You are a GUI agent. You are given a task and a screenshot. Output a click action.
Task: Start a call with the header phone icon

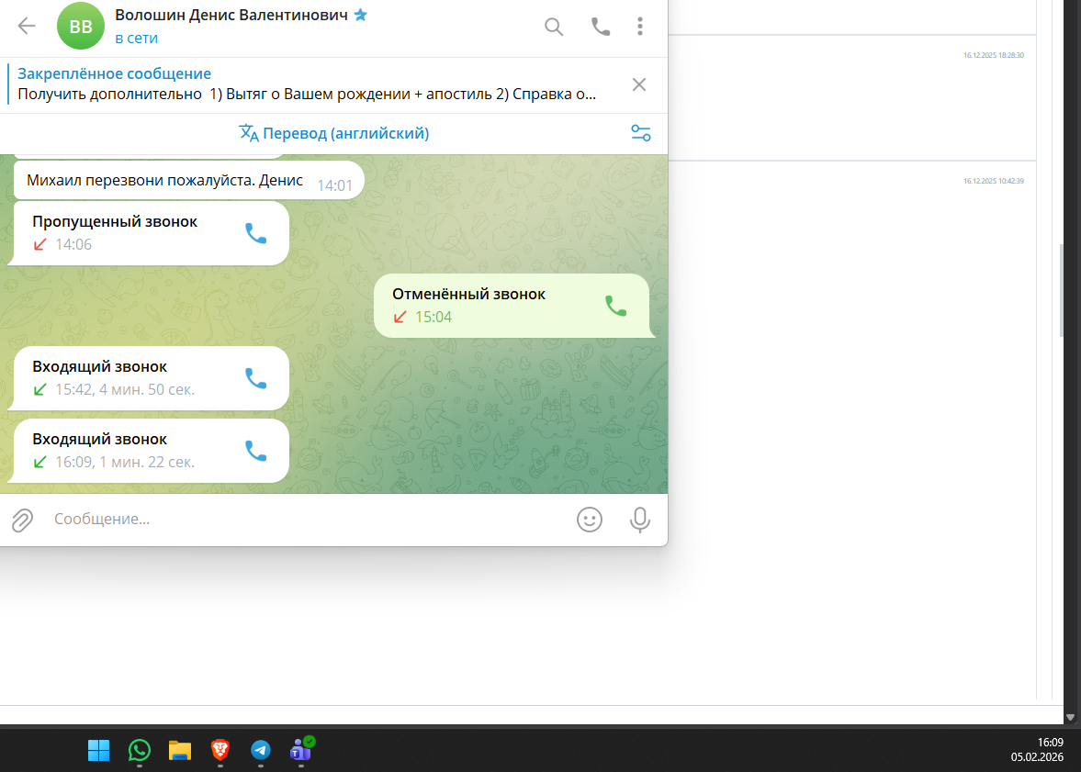(x=601, y=27)
